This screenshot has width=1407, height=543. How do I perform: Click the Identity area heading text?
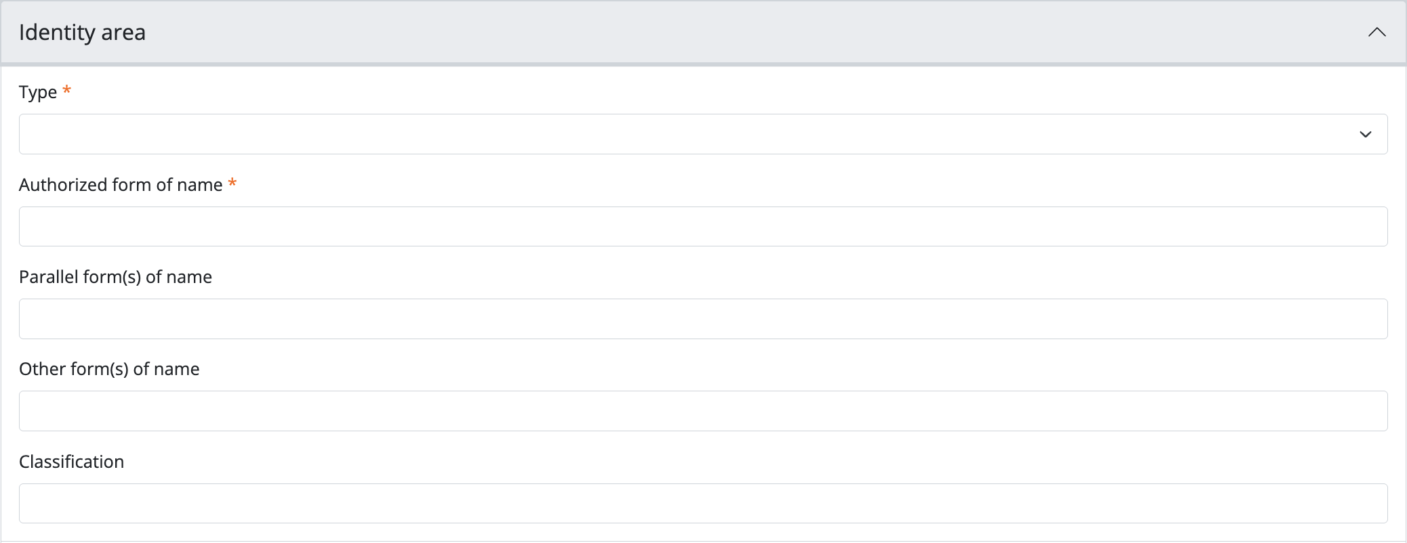click(x=82, y=32)
